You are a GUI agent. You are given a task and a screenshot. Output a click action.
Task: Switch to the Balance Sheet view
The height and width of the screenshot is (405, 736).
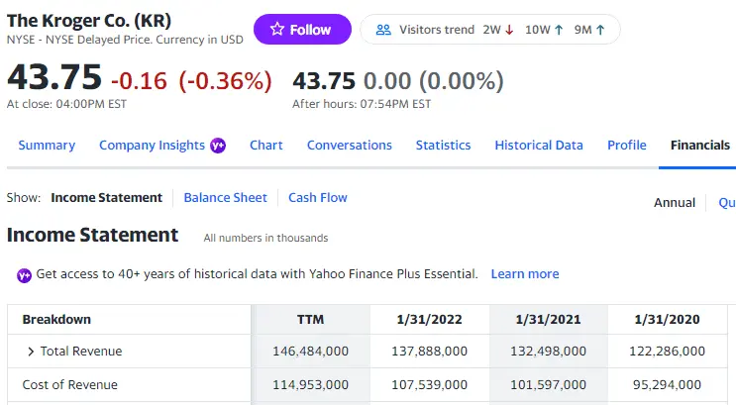pyautogui.click(x=225, y=197)
